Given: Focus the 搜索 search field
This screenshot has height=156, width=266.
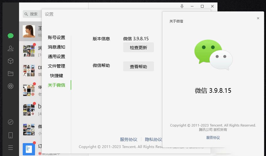Looking at the screenshot, I should click(x=32, y=14).
